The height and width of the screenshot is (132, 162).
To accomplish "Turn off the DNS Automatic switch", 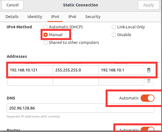I will [148, 98].
